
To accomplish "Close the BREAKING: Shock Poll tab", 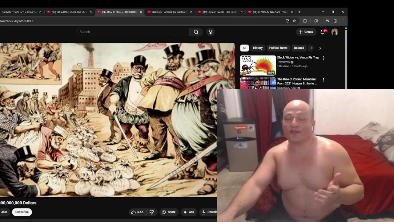I will click(90, 12).
